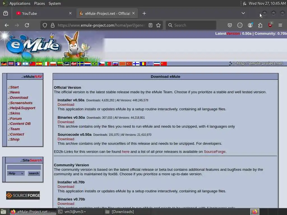Click the eMule logo banner

click(x=52, y=46)
